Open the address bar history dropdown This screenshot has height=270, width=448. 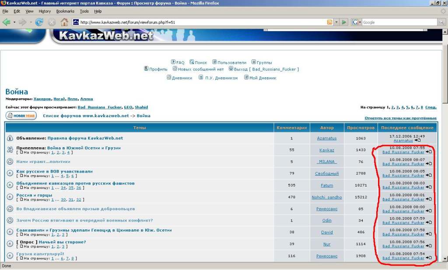[336, 22]
